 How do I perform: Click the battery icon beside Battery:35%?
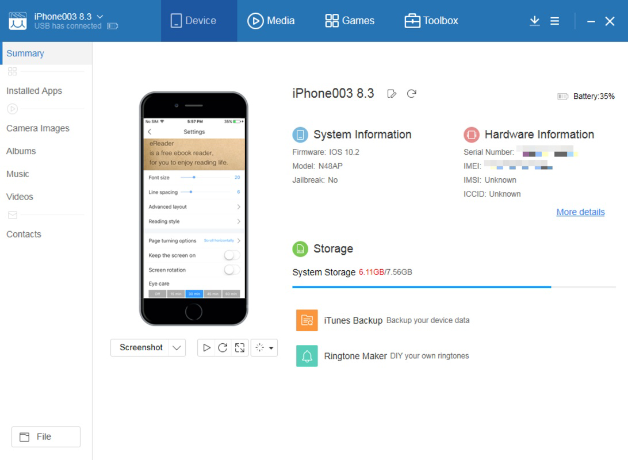click(x=562, y=97)
